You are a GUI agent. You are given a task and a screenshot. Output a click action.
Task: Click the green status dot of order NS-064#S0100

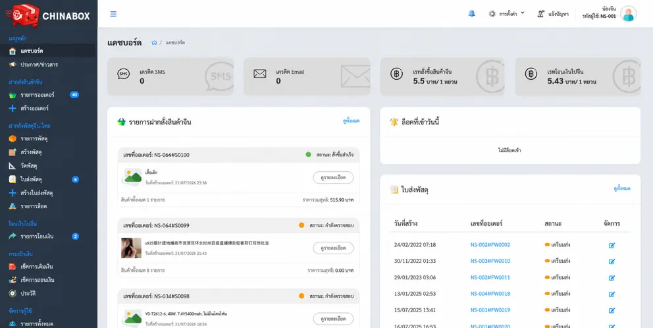tap(308, 155)
